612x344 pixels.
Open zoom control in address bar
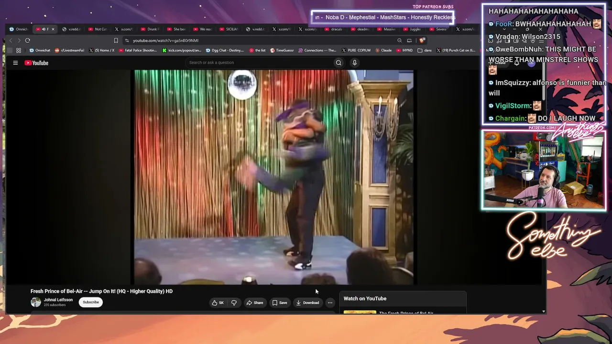399,41
